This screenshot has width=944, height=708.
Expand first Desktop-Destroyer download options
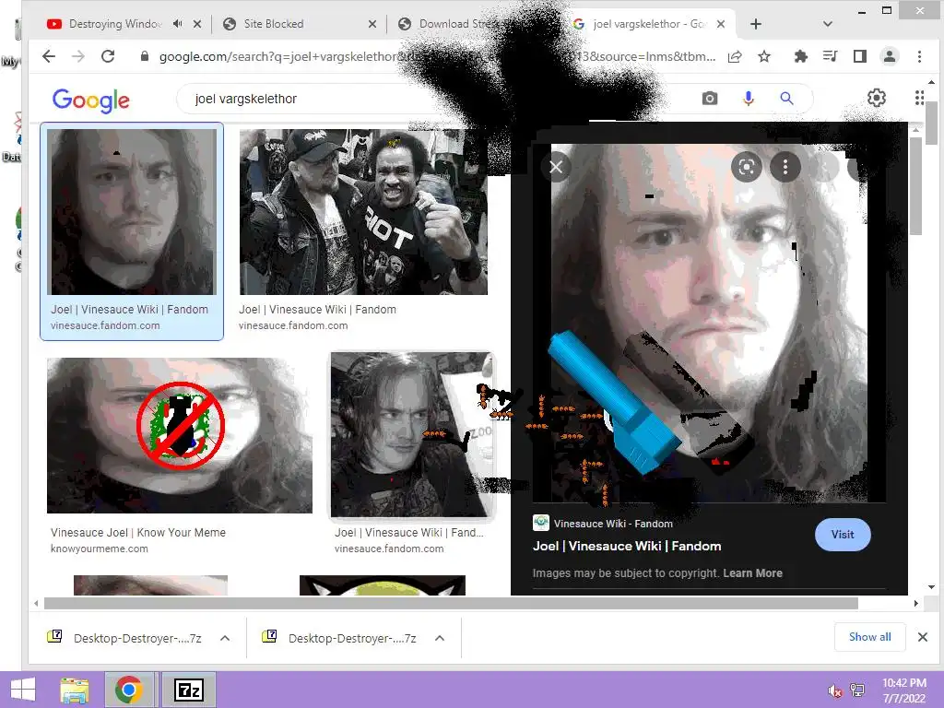coord(225,638)
